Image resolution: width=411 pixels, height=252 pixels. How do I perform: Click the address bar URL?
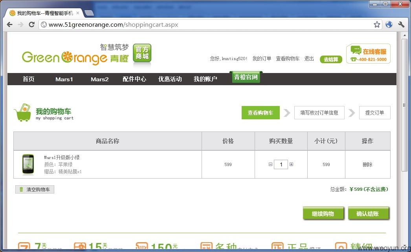(x=113, y=25)
